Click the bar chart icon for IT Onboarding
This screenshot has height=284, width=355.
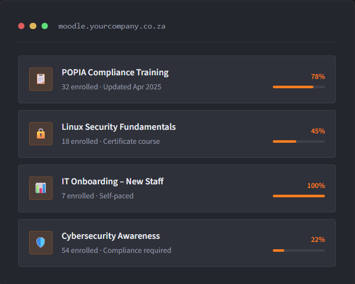41,188
